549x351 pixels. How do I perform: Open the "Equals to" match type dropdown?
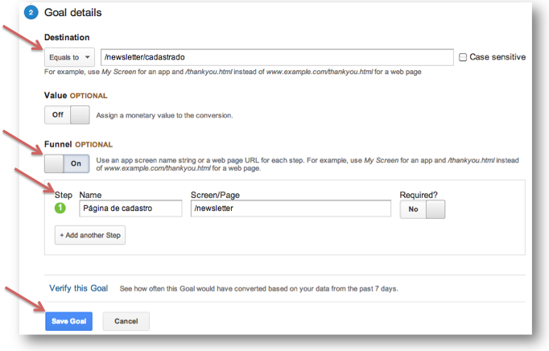coord(69,57)
